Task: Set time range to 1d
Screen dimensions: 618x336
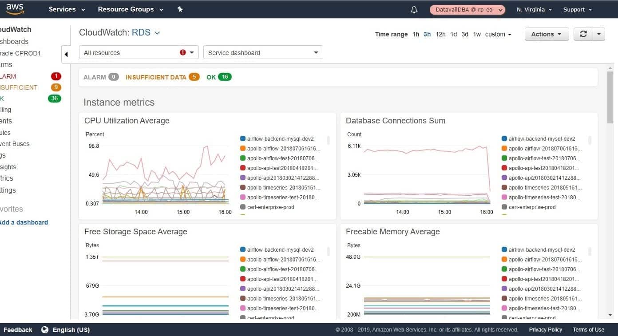Action: (x=453, y=34)
